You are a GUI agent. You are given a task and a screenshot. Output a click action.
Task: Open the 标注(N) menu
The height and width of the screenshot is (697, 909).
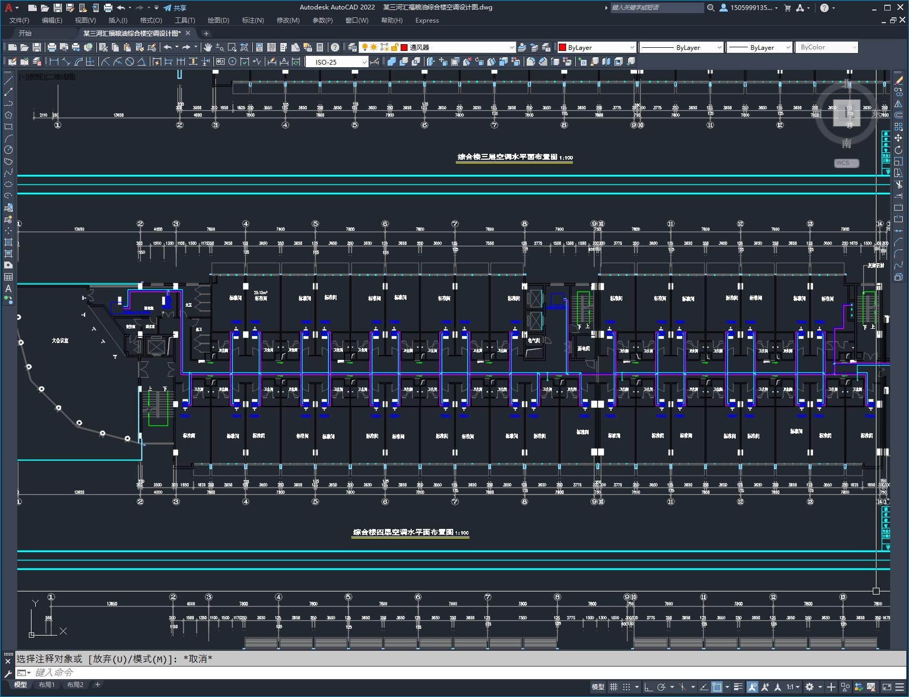click(253, 20)
